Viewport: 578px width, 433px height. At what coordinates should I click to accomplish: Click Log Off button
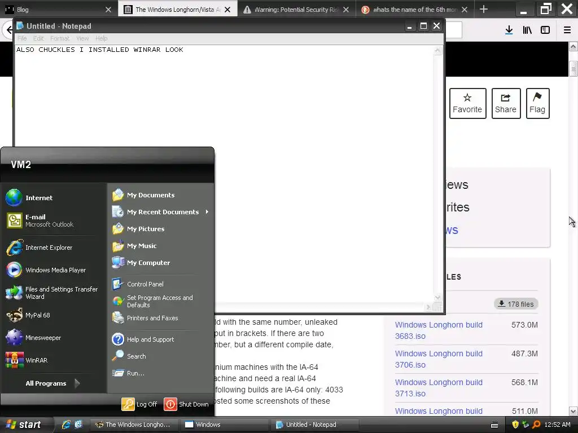[x=140, y=404]
